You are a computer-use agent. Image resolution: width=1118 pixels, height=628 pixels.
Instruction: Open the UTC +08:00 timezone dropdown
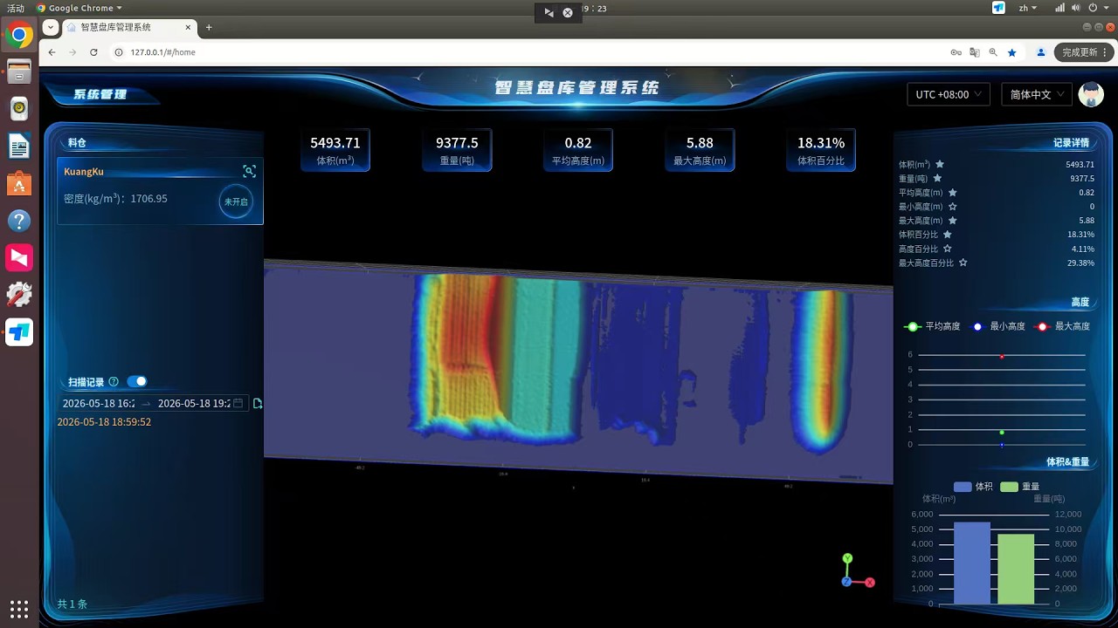(949, 94)
